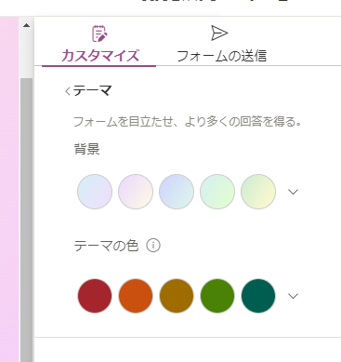The height and width of the screenshot is (362, 341).
Task: Expand more テーマの色 color options
Action: tap(293, 296)
